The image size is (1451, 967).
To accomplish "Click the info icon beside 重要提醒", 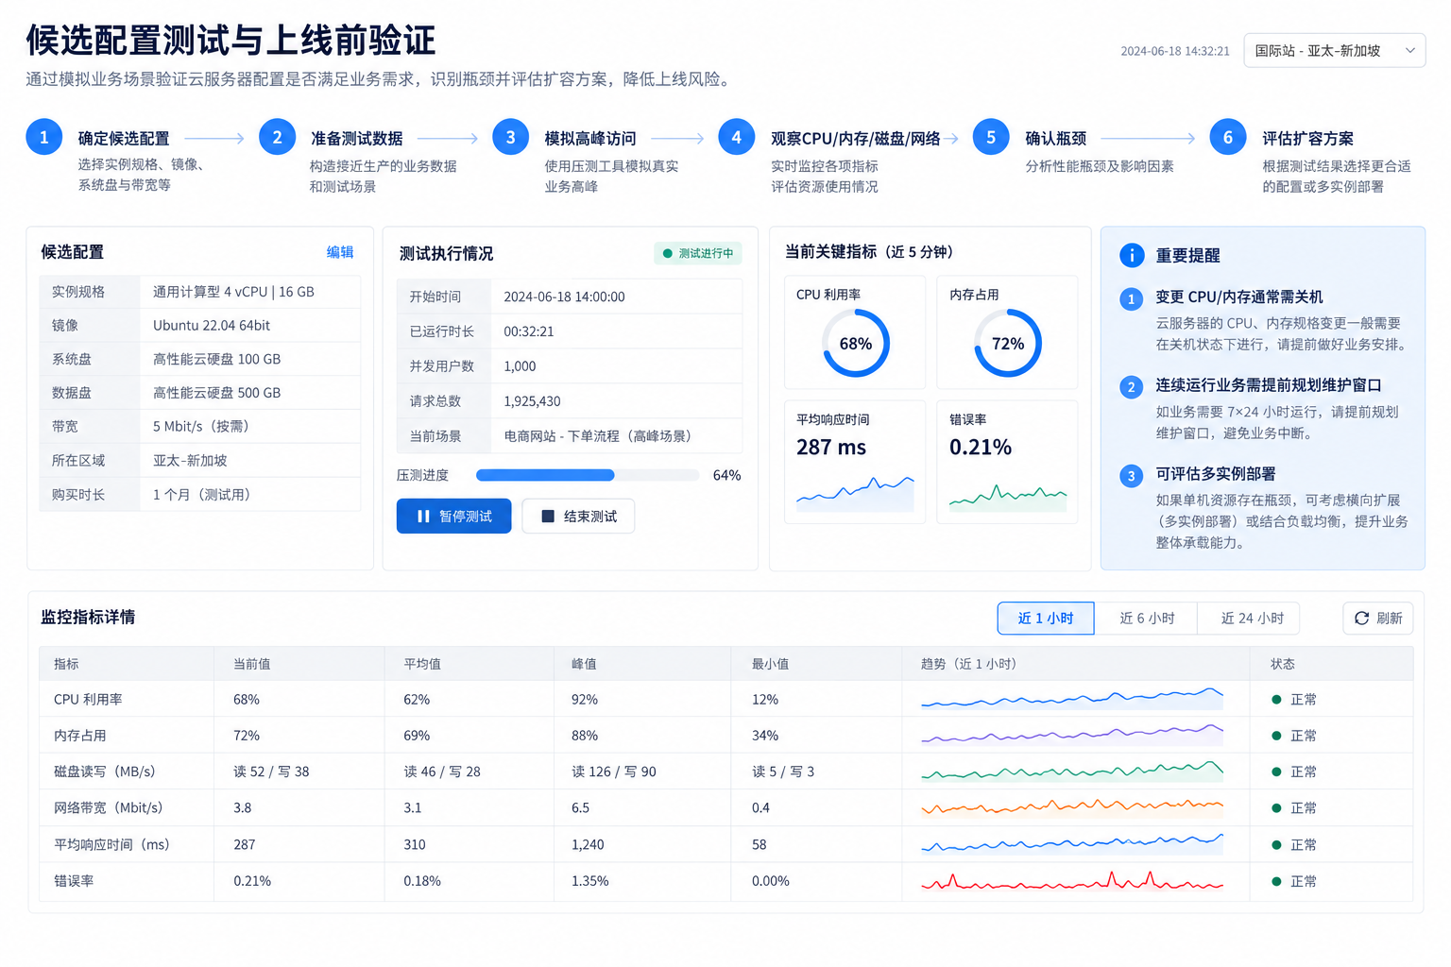I will click(1132, 255).
